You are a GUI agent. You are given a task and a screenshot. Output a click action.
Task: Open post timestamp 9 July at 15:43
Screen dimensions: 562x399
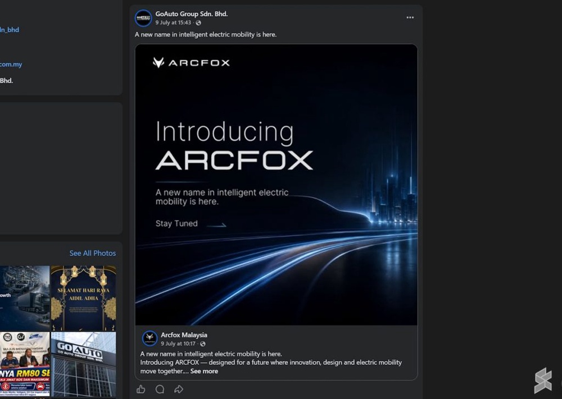[173, 22]
